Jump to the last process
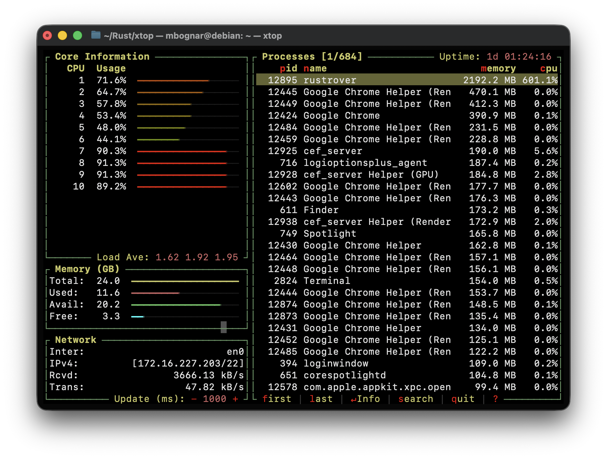607x459 pixels. click(321, 399)
